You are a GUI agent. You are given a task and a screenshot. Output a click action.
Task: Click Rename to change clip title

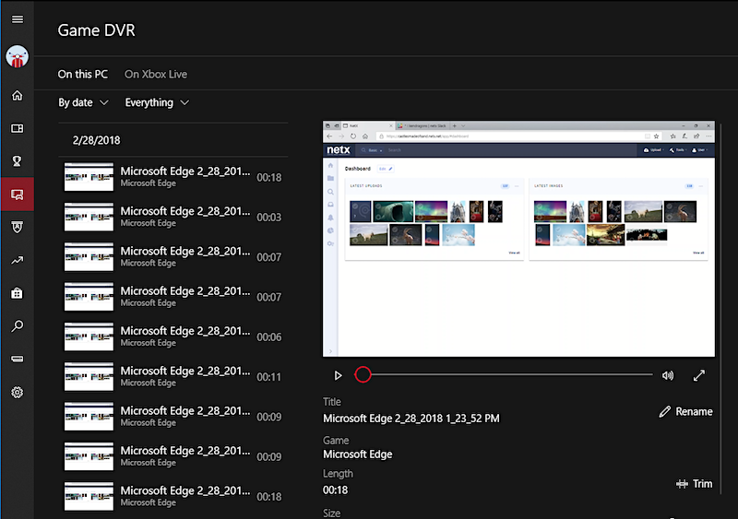(685, 412)
